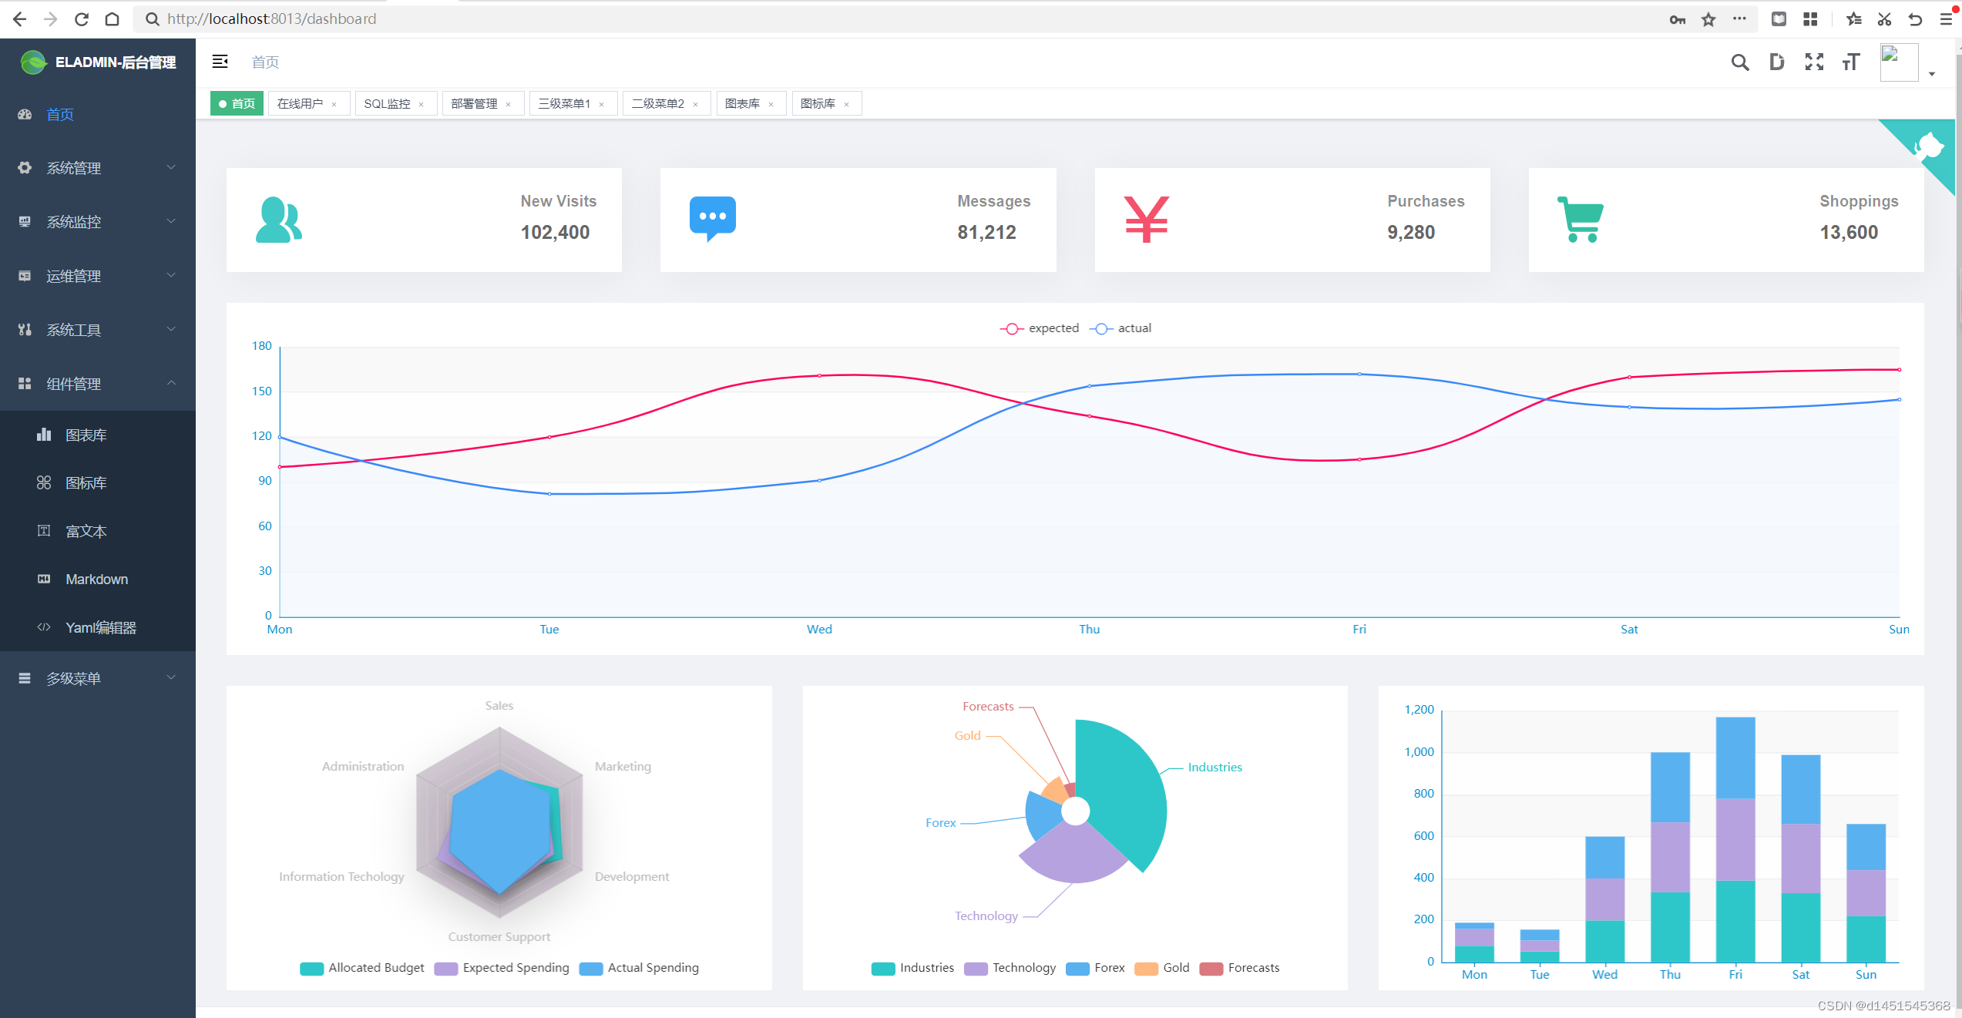
Task: Open the font size selector icon
Action: pos(1851,62)
